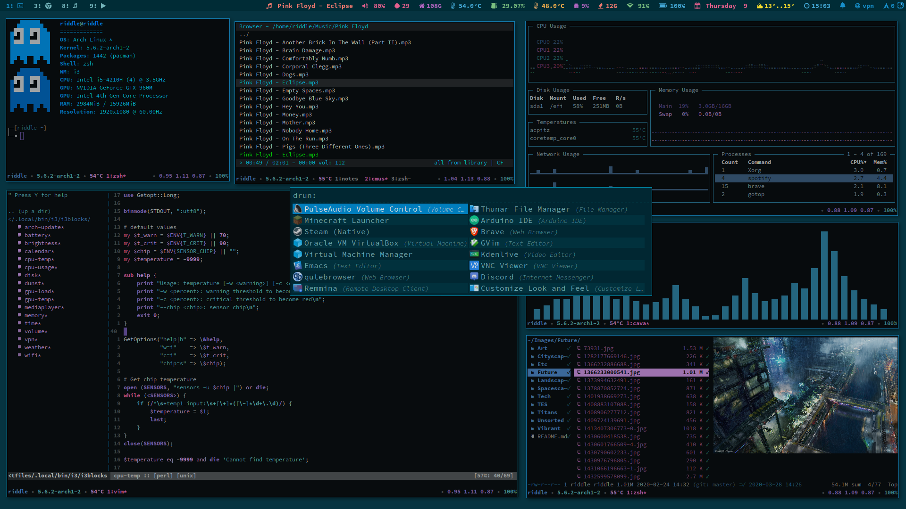Viewport: 906px width, 509px height.
Task: Open the Landscap folder in ranger
Action: coord(550,381)
